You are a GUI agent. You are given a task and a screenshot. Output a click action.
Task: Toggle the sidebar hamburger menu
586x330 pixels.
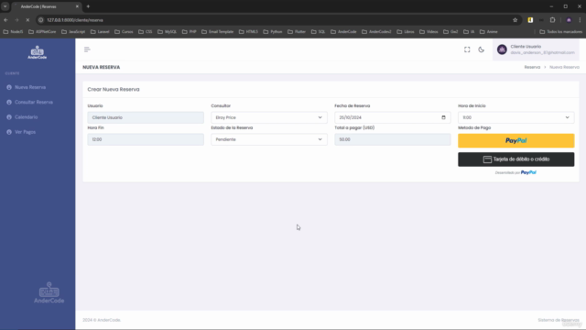[x=87, y=49]
